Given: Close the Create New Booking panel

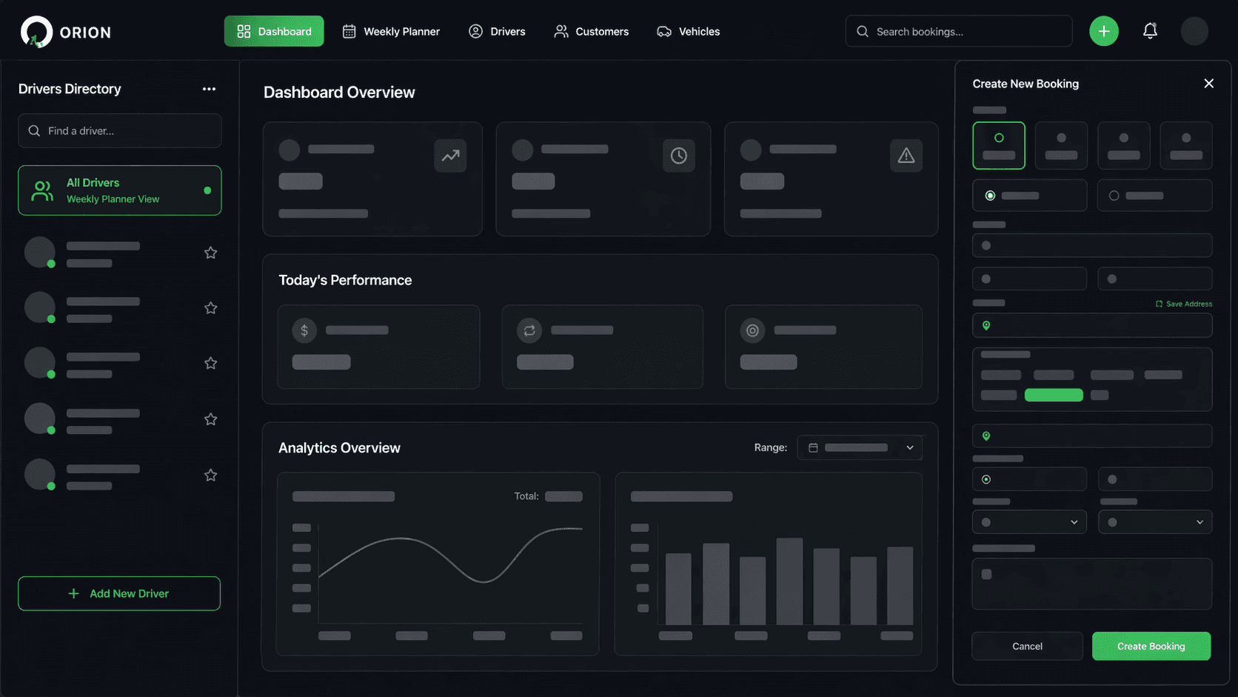Looking at the screenshot, I should click(x=1208, y=84).
